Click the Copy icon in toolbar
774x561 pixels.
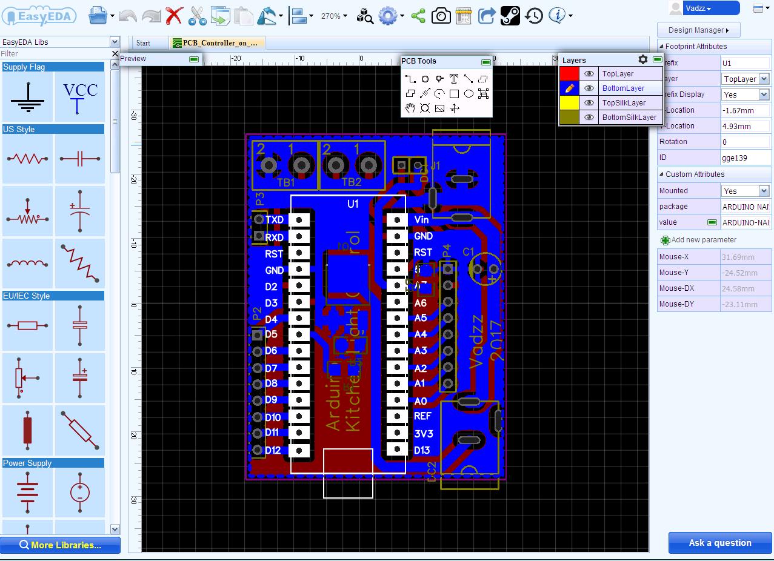click(220, 16)
